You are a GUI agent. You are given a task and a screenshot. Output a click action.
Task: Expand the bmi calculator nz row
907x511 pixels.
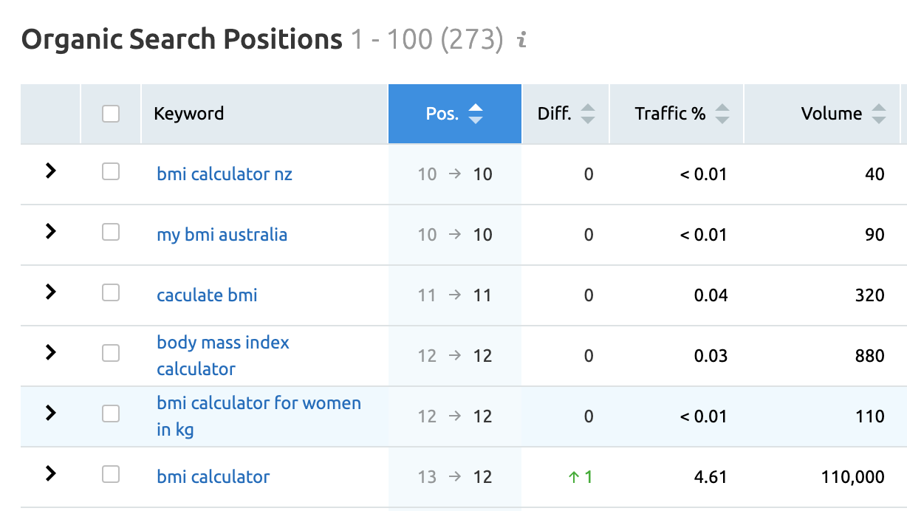pyautogui.click(x=50, y=171)
